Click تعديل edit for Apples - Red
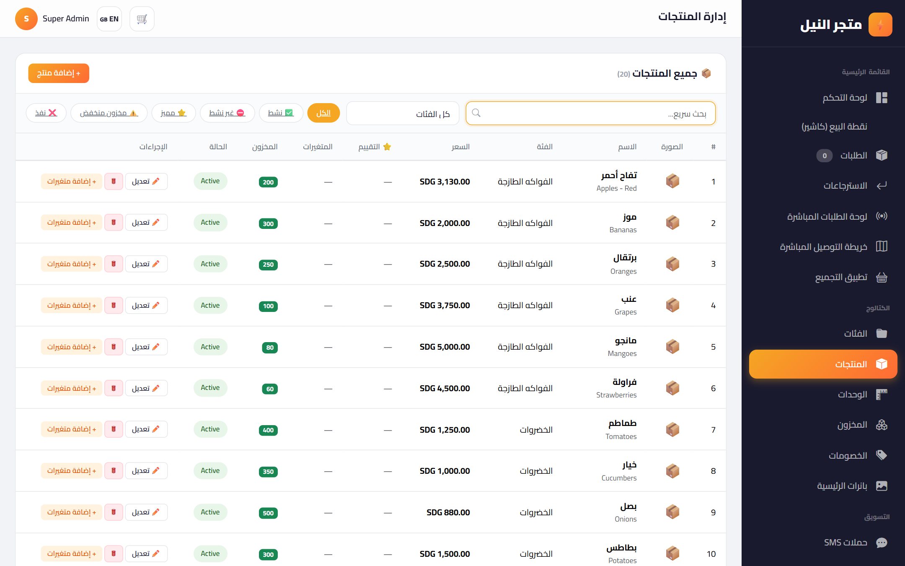The image size is (905, 566). tap(146, 182)
